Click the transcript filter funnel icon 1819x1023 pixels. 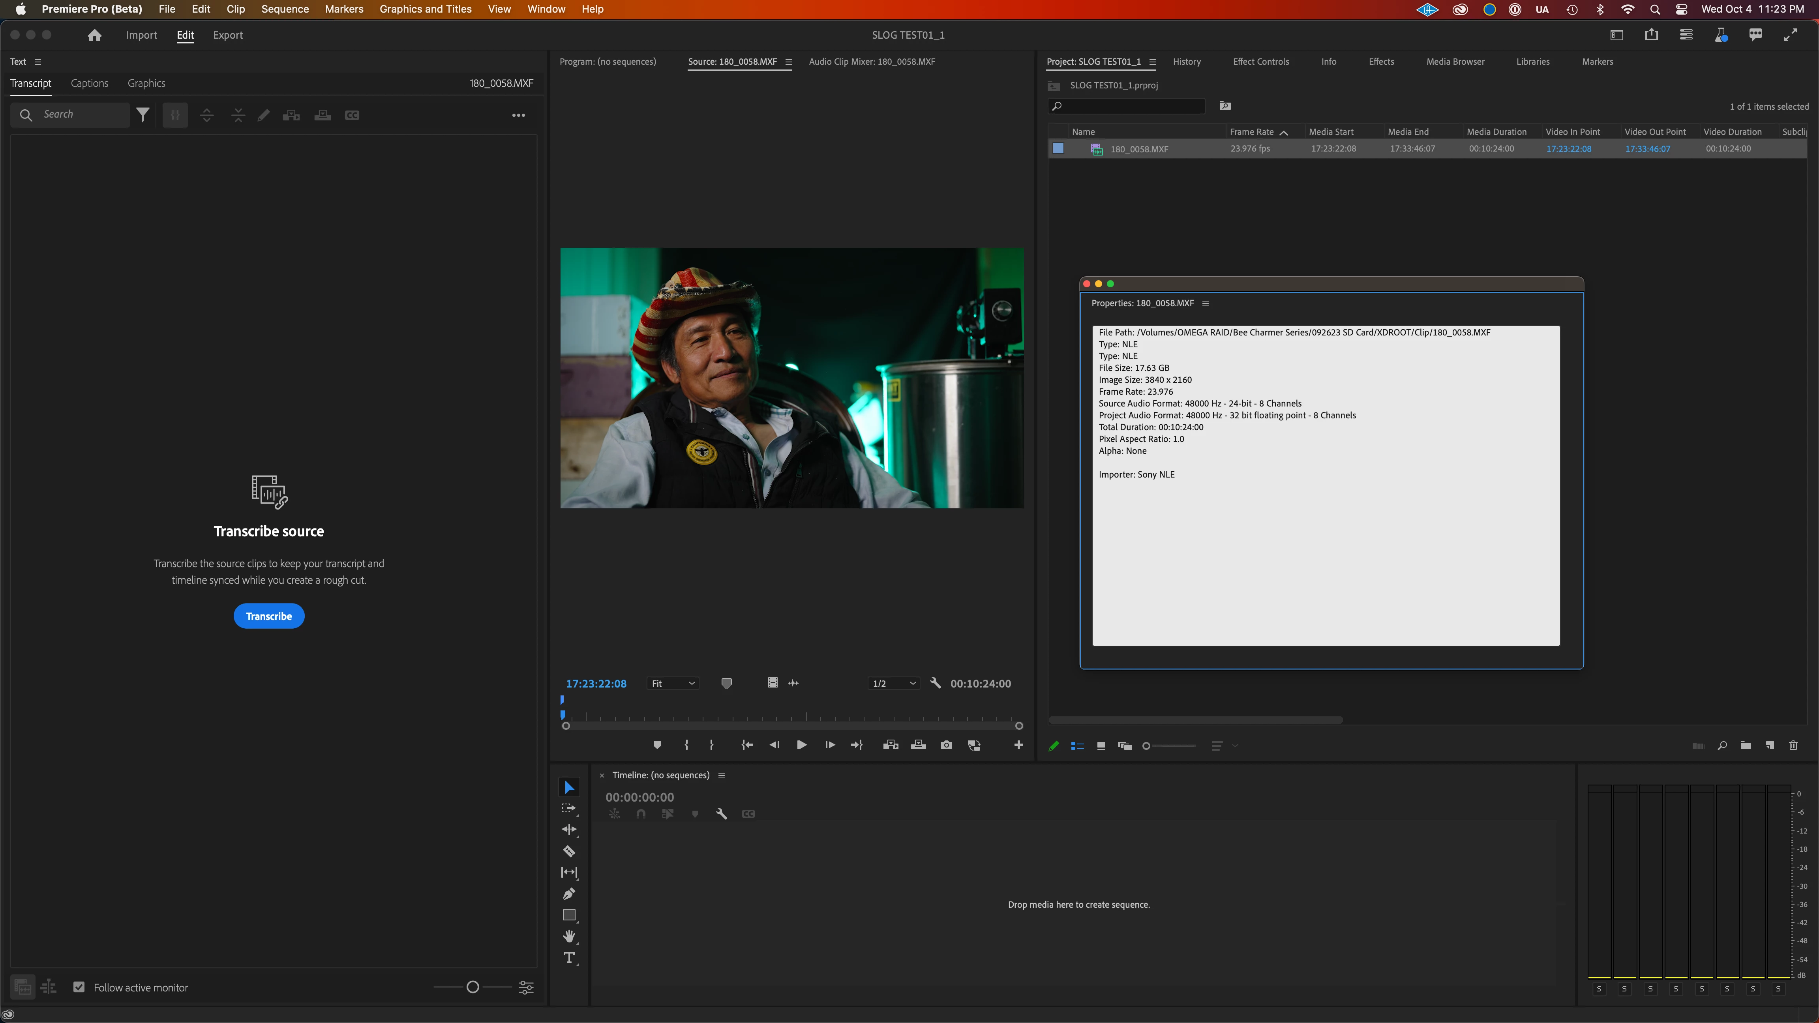click(143, 115)
